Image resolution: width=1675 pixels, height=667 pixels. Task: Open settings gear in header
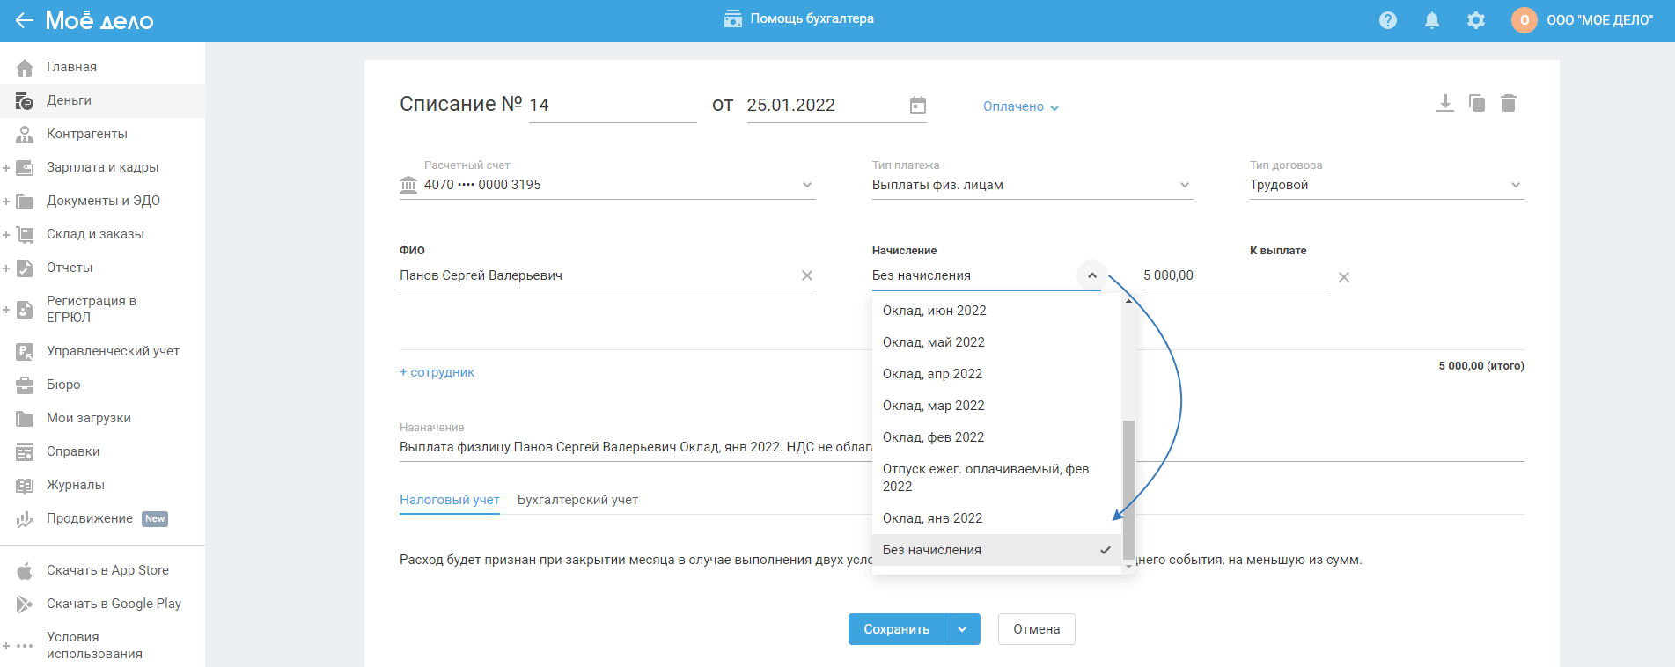[1476, 20]
